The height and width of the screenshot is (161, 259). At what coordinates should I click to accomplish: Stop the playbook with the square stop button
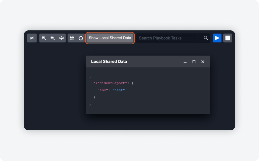tap(228, 38)
